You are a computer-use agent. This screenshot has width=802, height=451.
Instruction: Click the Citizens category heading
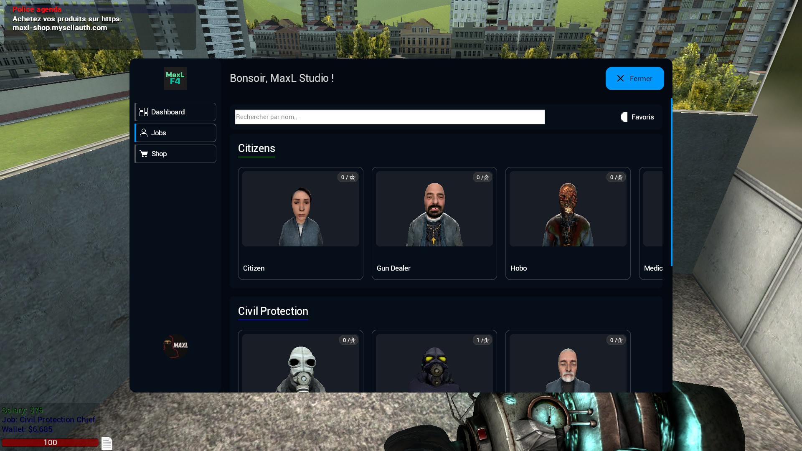tap(256, 148)
